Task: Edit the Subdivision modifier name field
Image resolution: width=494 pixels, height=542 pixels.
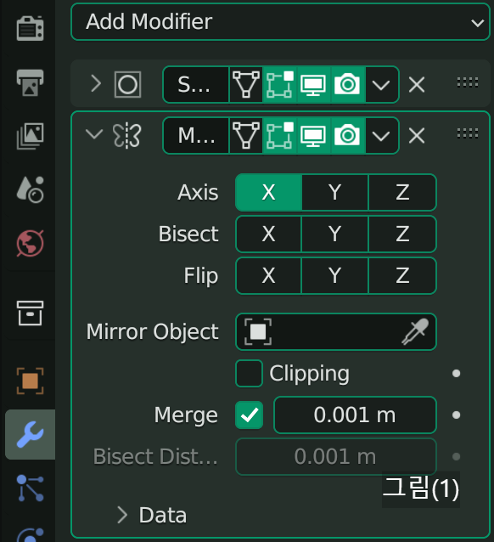Action: [196, 84]
